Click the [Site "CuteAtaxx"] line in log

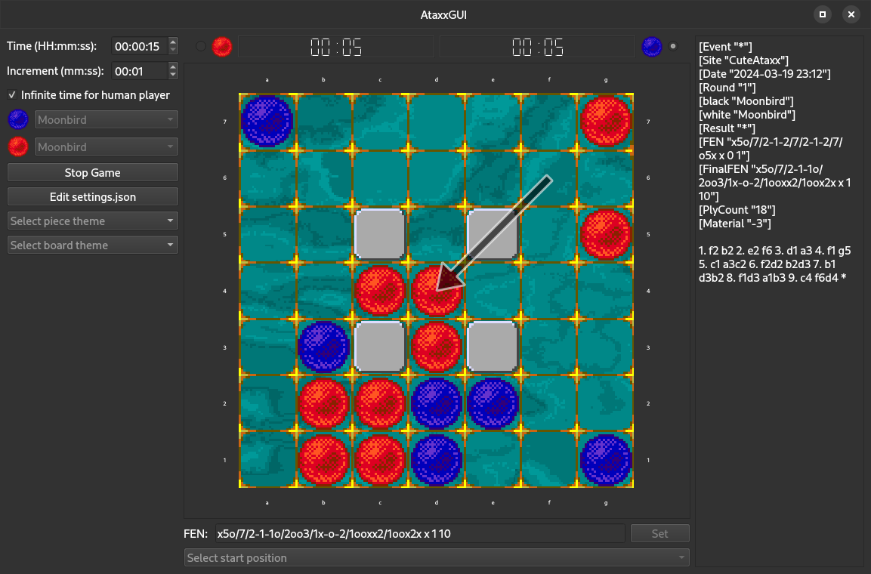743,60
